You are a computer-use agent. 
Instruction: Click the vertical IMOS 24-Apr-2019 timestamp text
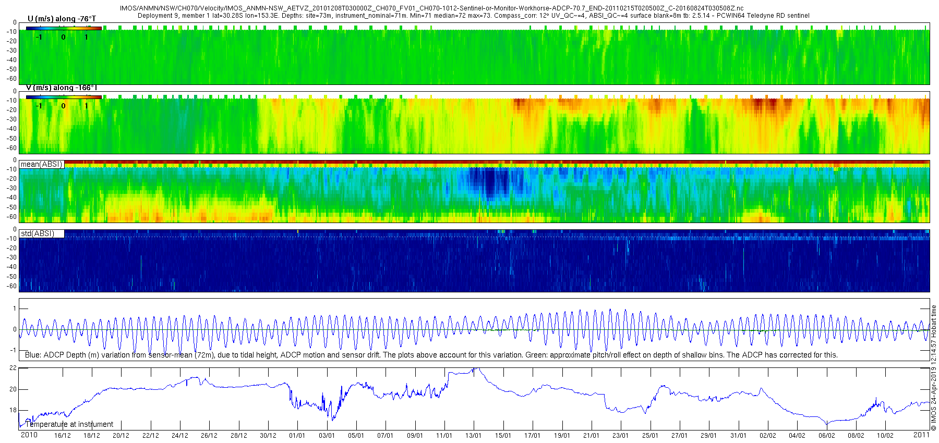[x=934, y=367]
